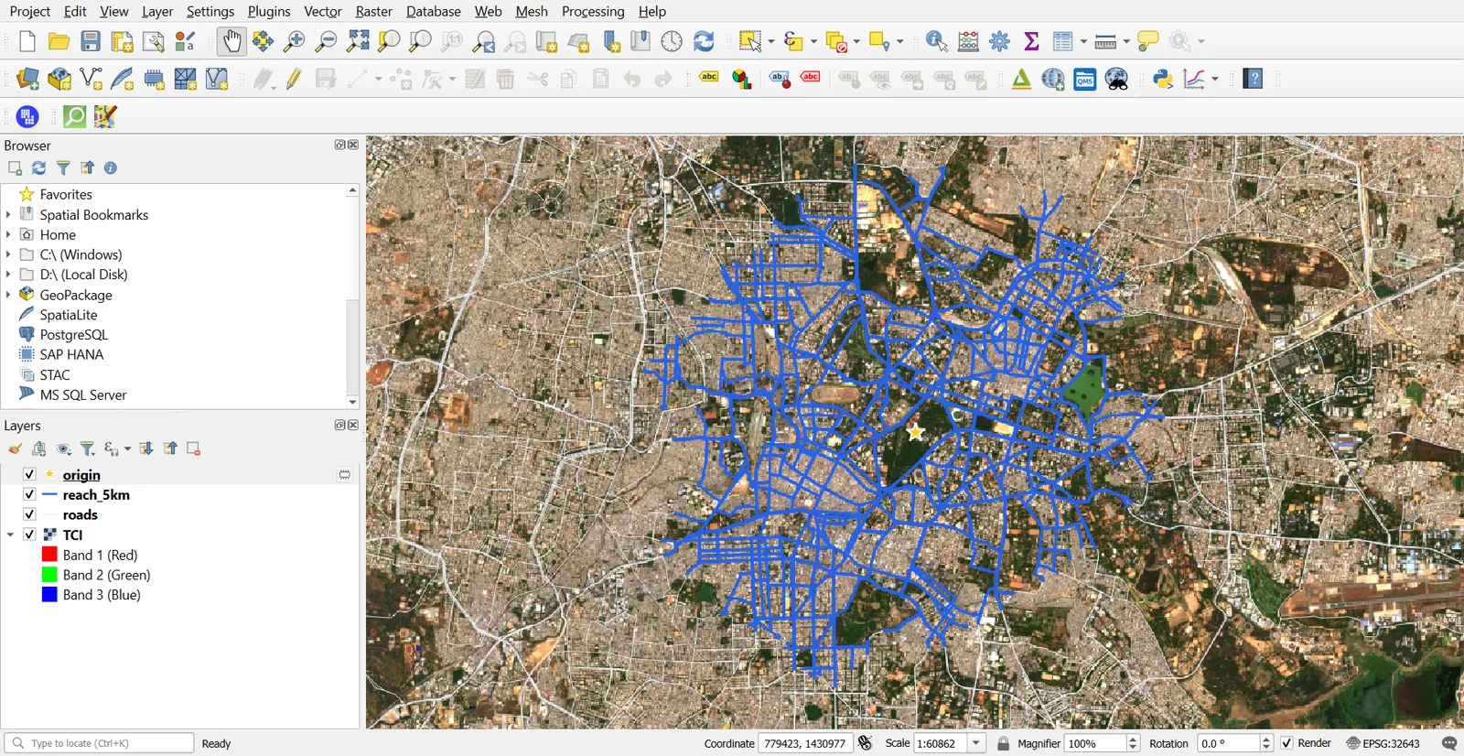Image resolution: width=1464 pixels, height=756 pixels.
Task: Save the project with the floppy disk icon
Action: click(x=91, y=41)
